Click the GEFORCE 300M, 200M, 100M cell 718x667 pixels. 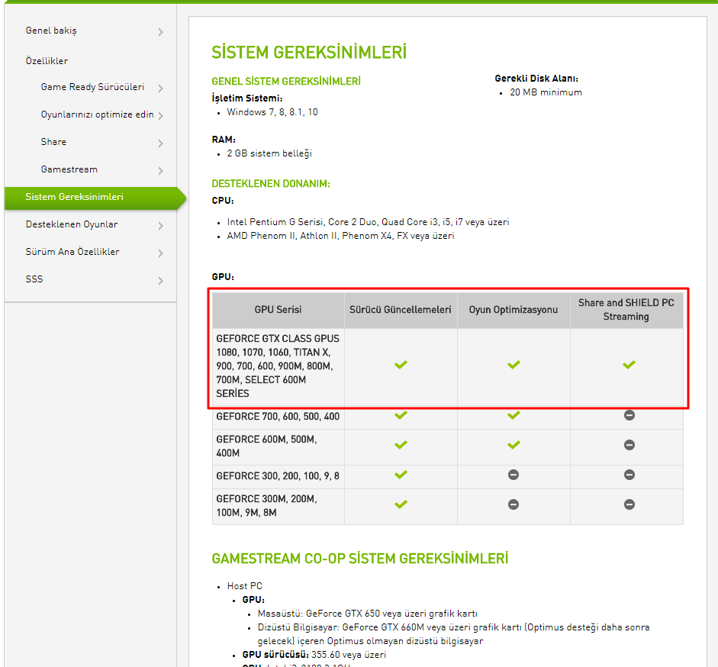(x=278, y=506)
